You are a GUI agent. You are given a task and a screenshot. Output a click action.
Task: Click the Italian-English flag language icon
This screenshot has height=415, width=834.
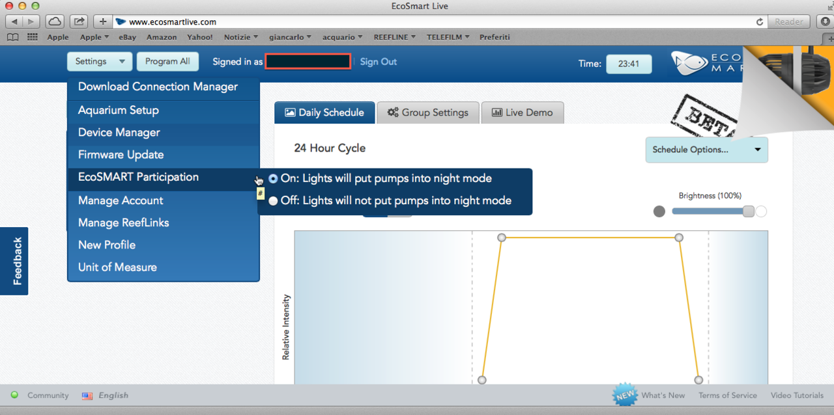[87, 395]
